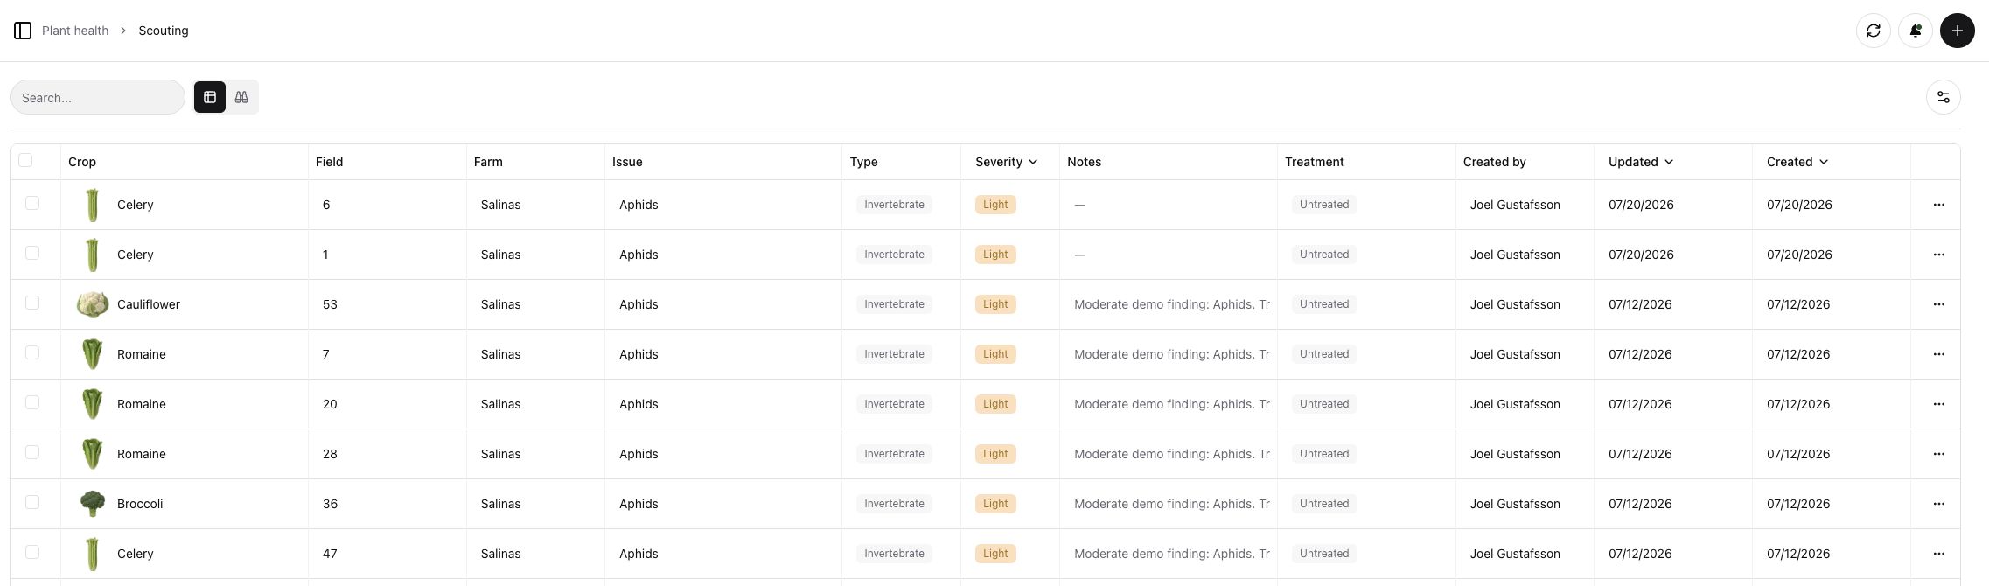Open the filter settings sliders icon
Screen dimensions: 1989x586
(1943, 97)
